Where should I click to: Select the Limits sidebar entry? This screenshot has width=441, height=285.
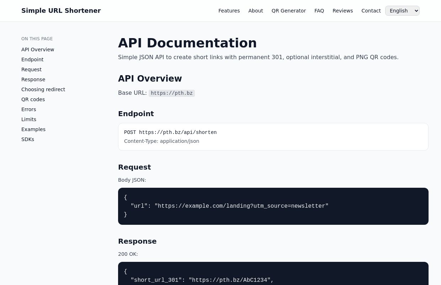tap(29, 119)
